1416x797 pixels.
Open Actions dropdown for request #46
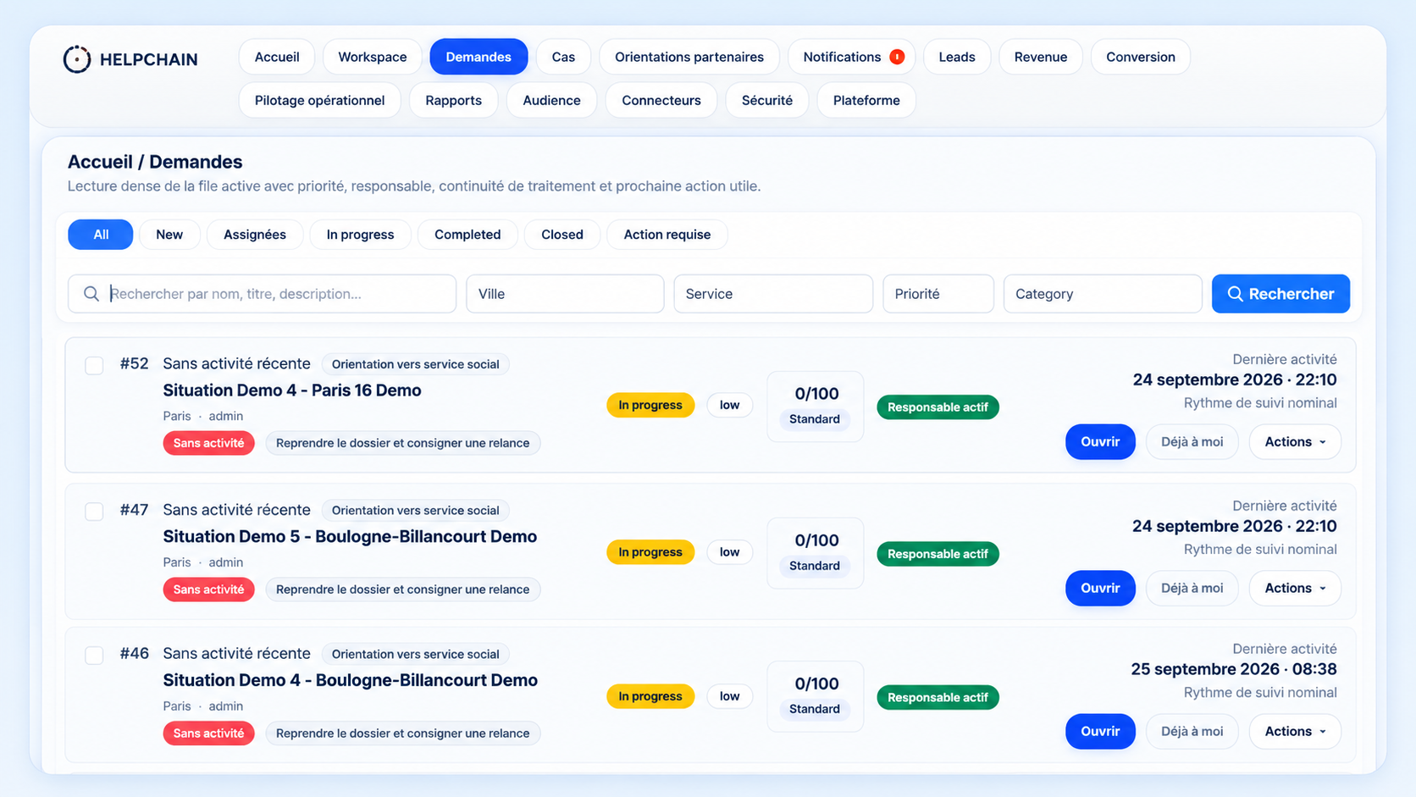click(1295, 731)
